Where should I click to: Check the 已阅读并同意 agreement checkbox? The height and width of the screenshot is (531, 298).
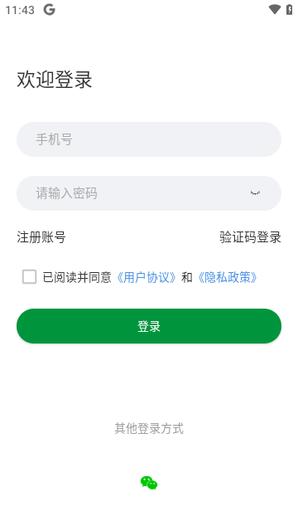coord(30,277)
